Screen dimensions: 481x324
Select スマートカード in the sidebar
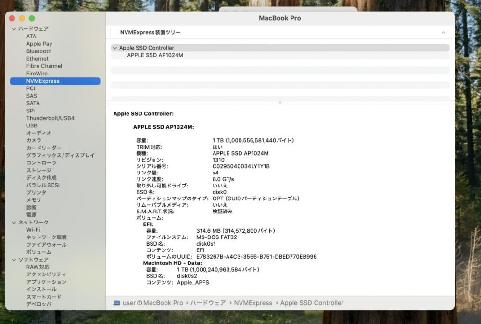tap(44, 297)
